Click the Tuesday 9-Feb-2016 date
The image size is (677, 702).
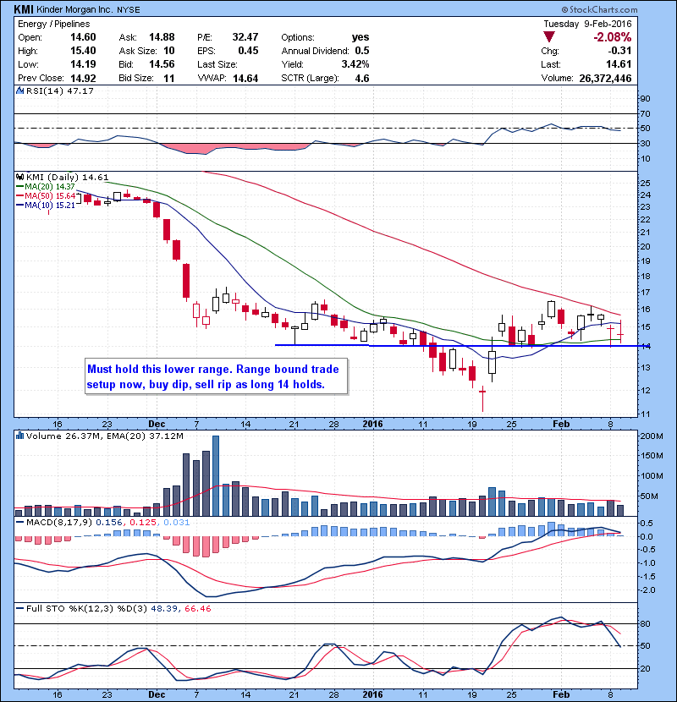pos(587,25)
